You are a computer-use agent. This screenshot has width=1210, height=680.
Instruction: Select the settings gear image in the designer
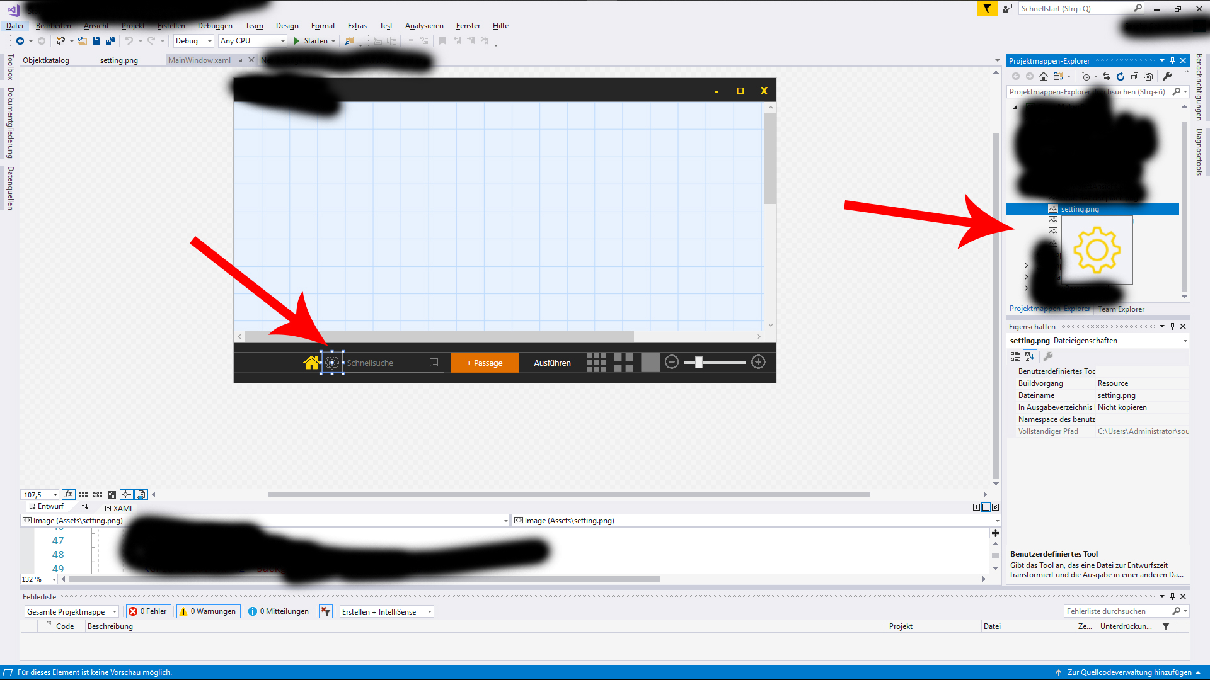(332, 363)
